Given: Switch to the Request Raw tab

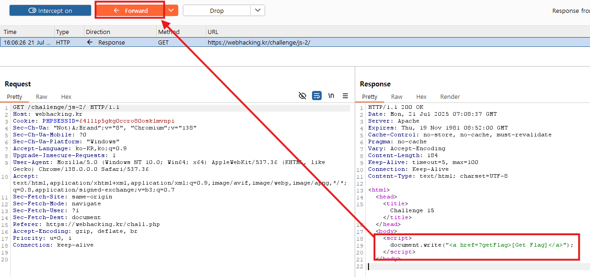Looking at the screenshot, I should coord(41,96).
